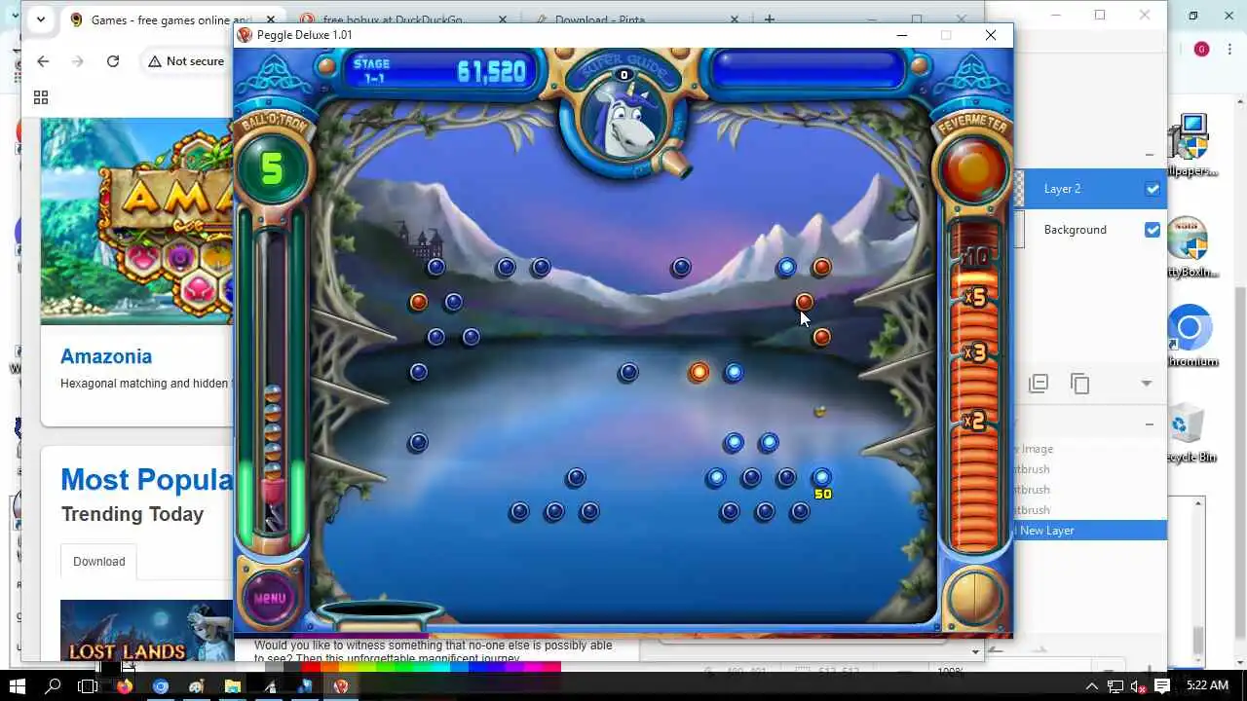Viewport: 1247px width, 701px height.
Task: Open the Windows Start menu
Action: 17,686
